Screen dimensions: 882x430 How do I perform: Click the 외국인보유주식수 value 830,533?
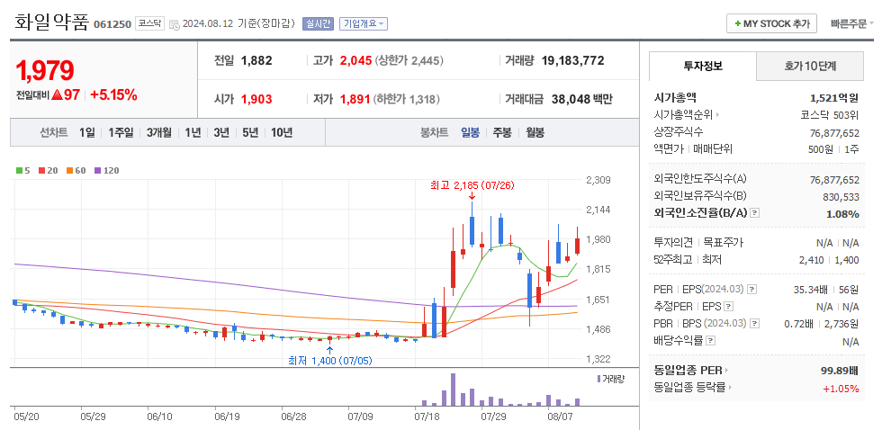841,196
